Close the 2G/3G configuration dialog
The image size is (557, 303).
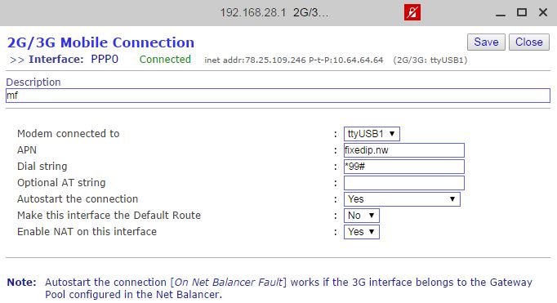[x=529, y=42]
